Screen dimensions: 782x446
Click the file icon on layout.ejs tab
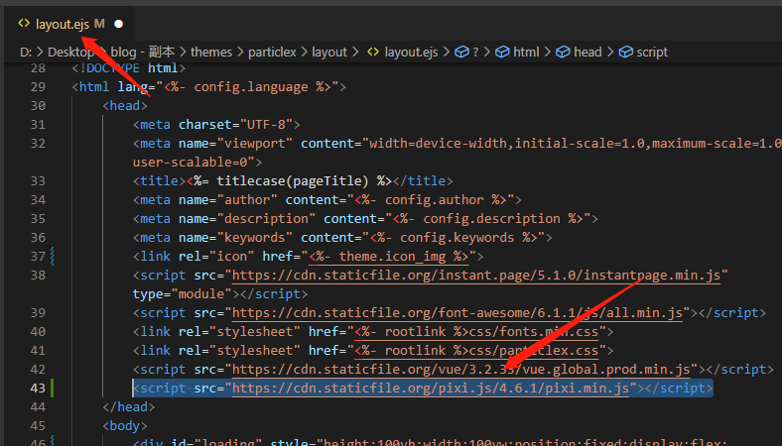[x=24, y=24]
